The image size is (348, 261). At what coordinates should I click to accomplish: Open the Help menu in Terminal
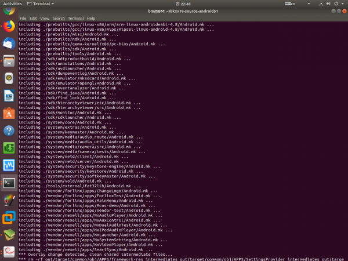pyautogui.click(x=90, y=19)
